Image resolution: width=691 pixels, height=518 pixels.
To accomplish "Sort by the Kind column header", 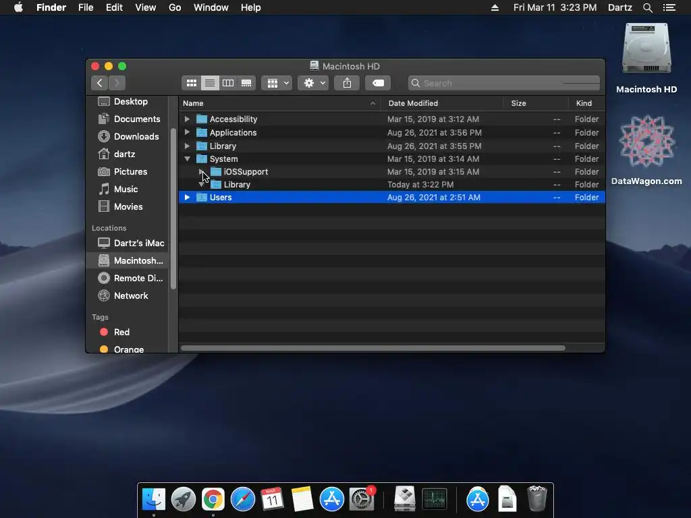I will pyautogui.click(x=586, y=103).
